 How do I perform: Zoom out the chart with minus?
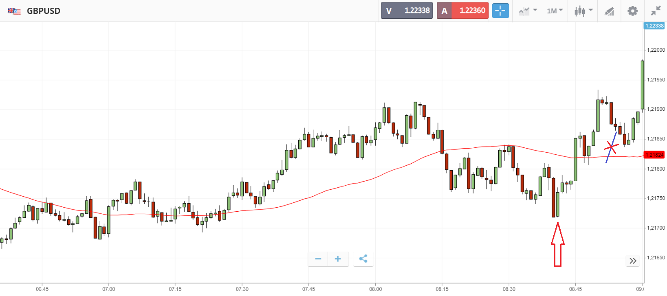point(318,259)
